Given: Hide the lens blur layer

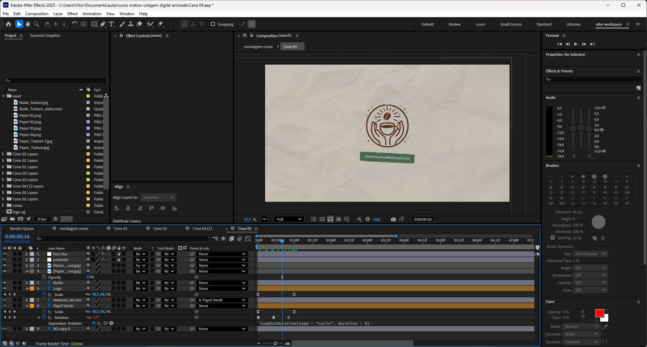Looking at the screenshot, I should pyautogui.click(x=5, y=254).
